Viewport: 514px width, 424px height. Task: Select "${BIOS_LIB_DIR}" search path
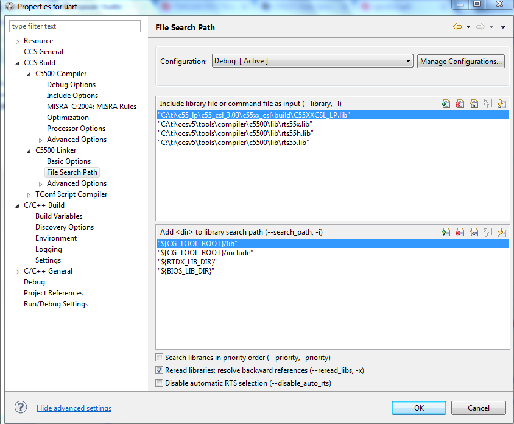click(x=333, y=271)
